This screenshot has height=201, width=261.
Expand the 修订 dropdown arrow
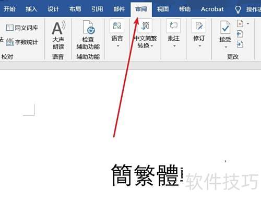[200, 46]
